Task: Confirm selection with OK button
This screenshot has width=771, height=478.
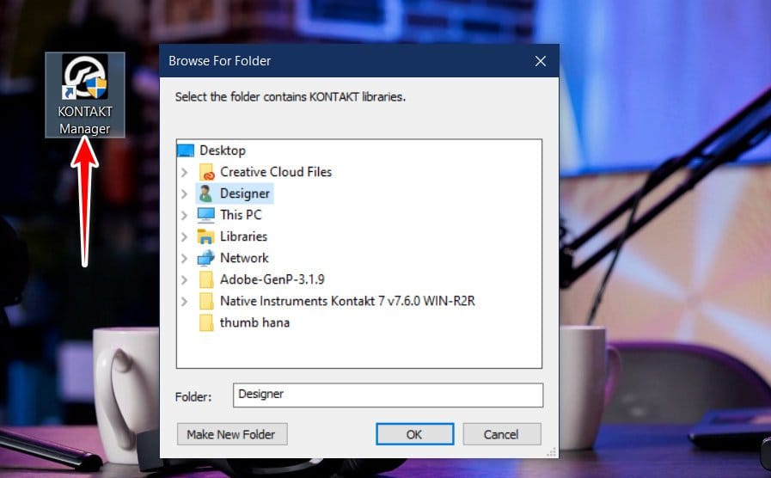Action: (414, 434)
